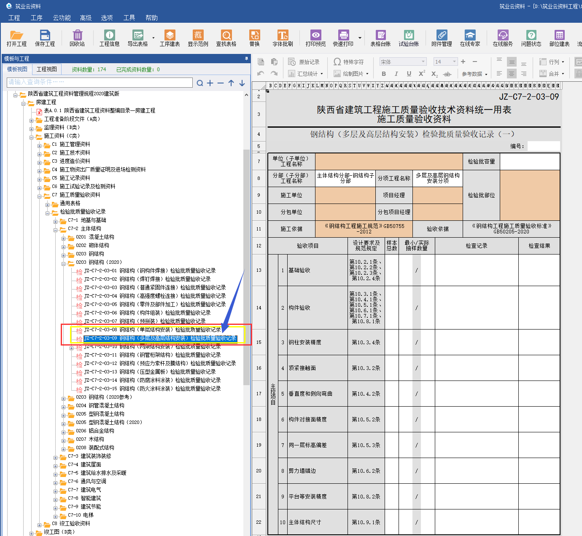
Task: Open the 帮助 menu
Action: pyautogui.click(x=151, y=18)
